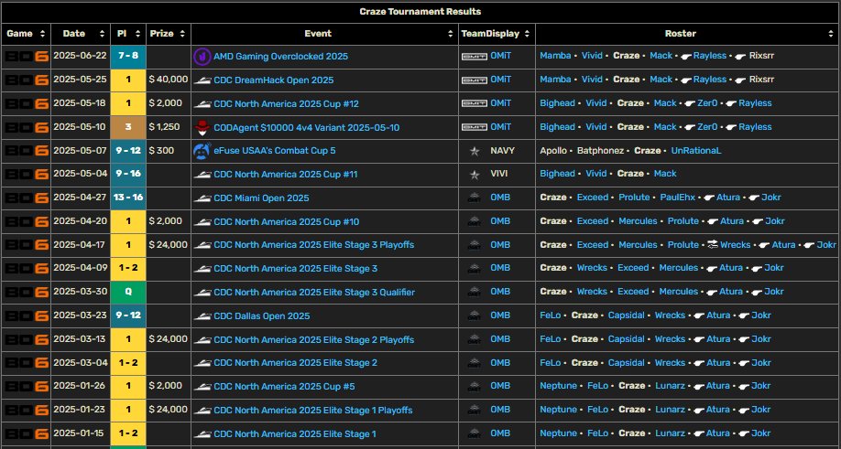Open PaulEhx's player page
Screen dimensions: 841x449
click(x=677, y=198)
